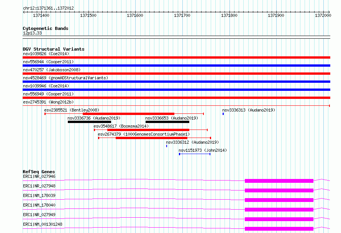Click the ERC1|NR_027948 magenta exon block
341x233 pixels.
(279, 190)
